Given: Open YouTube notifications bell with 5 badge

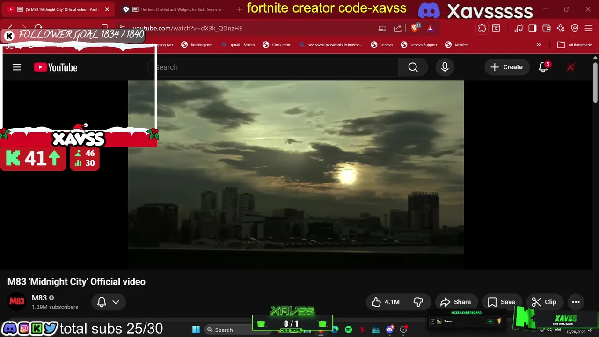Looking at the screenshot, I should click(543, 67).
